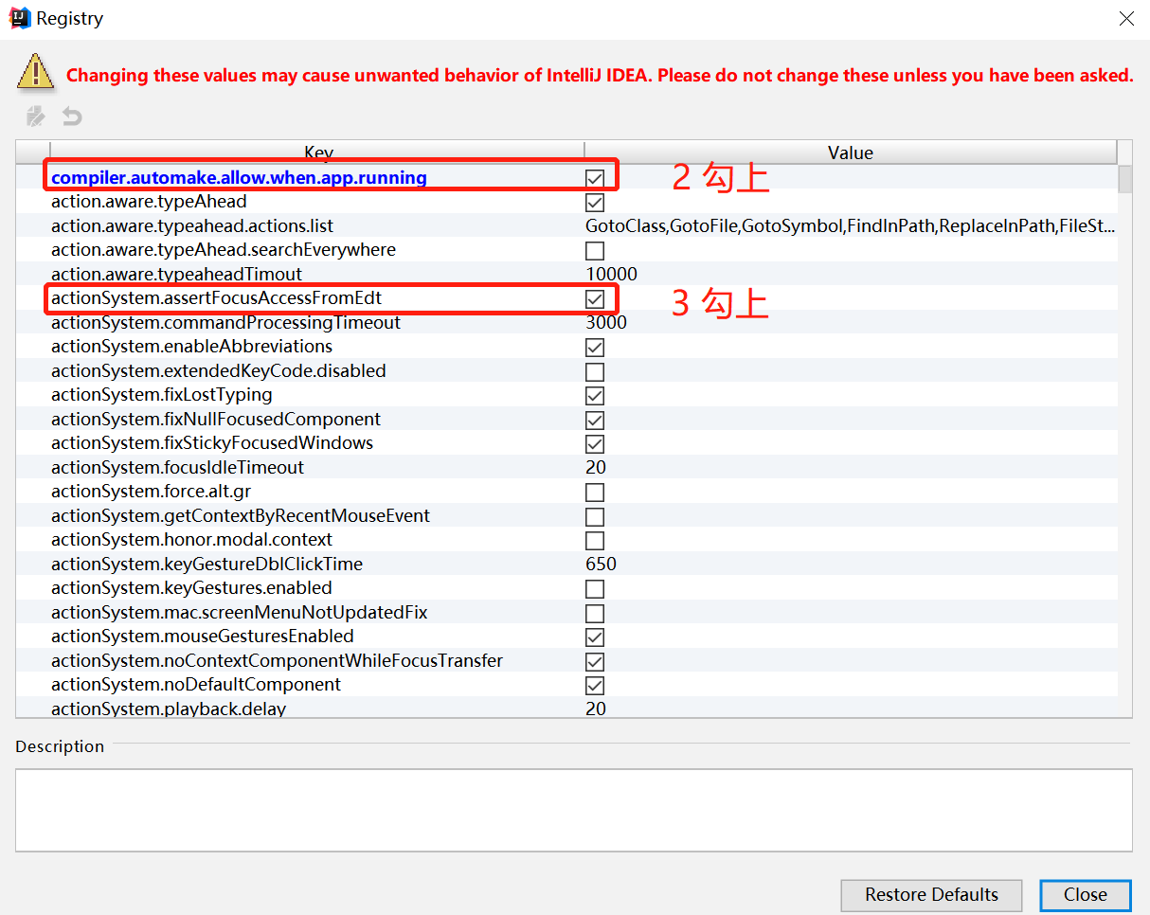Select actionSystem.commandProcessingTimeout key
The image size is (1150, 915).
pos(225,323)
